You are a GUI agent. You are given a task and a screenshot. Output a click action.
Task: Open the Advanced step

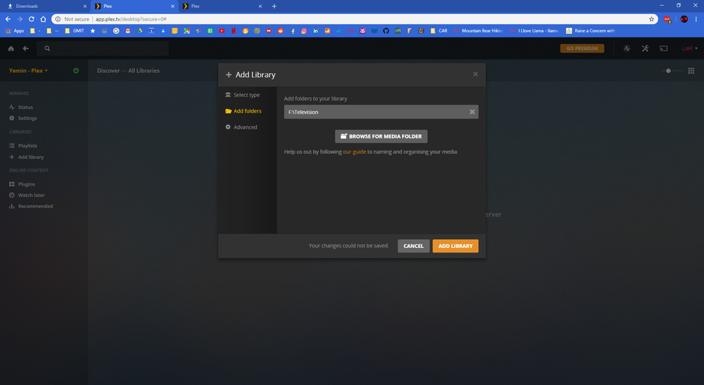point(241,127)
